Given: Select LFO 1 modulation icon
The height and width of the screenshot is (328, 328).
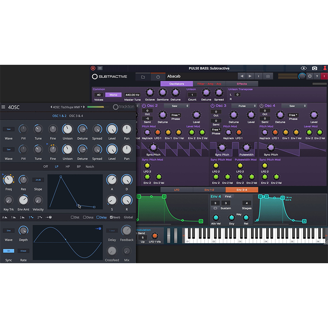Looking at the screenshot, I should (x=31, y=217).
